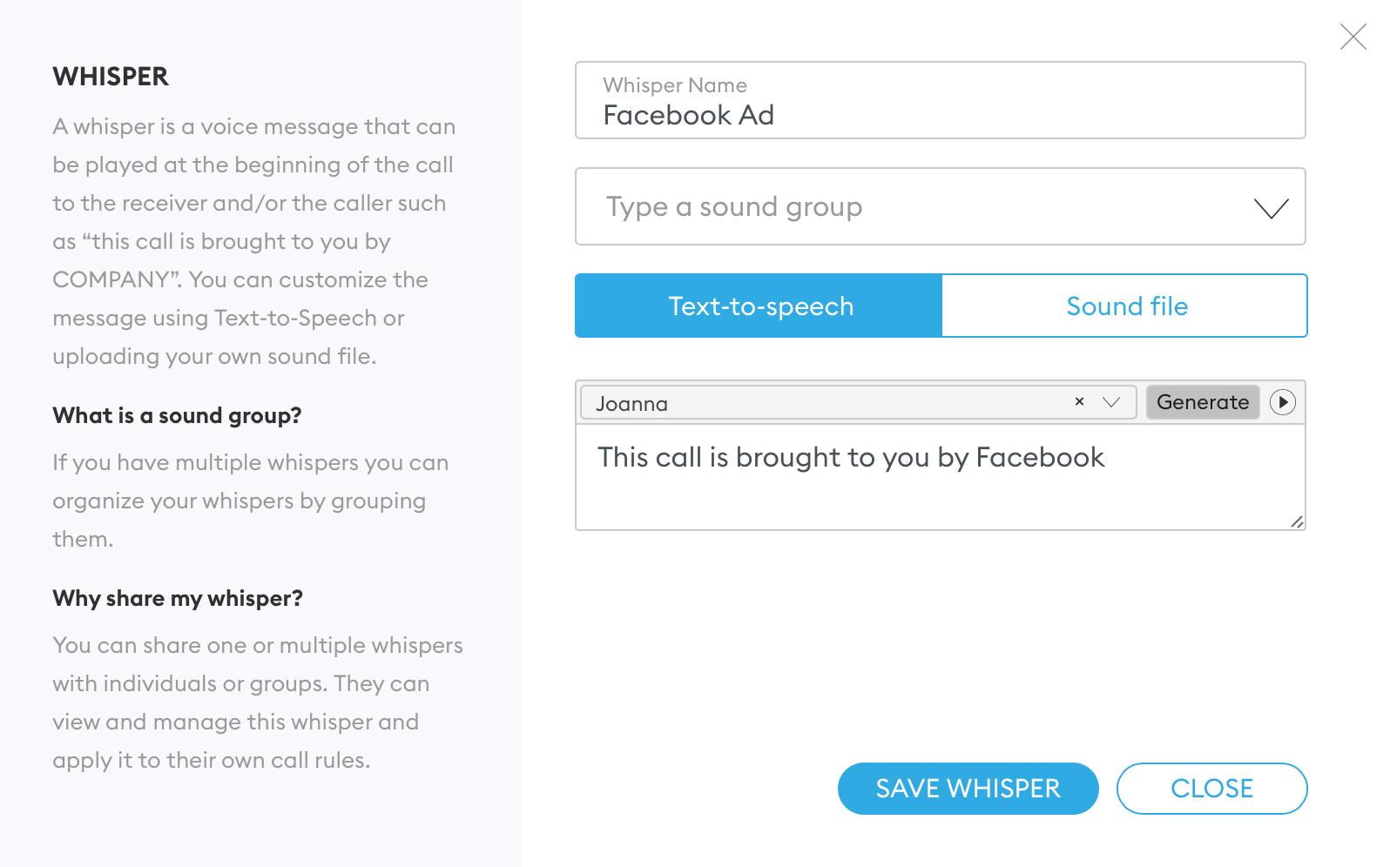The image size is (1390, 867).
Task: Click the Close button at bottom
Action: point(1211,789)
